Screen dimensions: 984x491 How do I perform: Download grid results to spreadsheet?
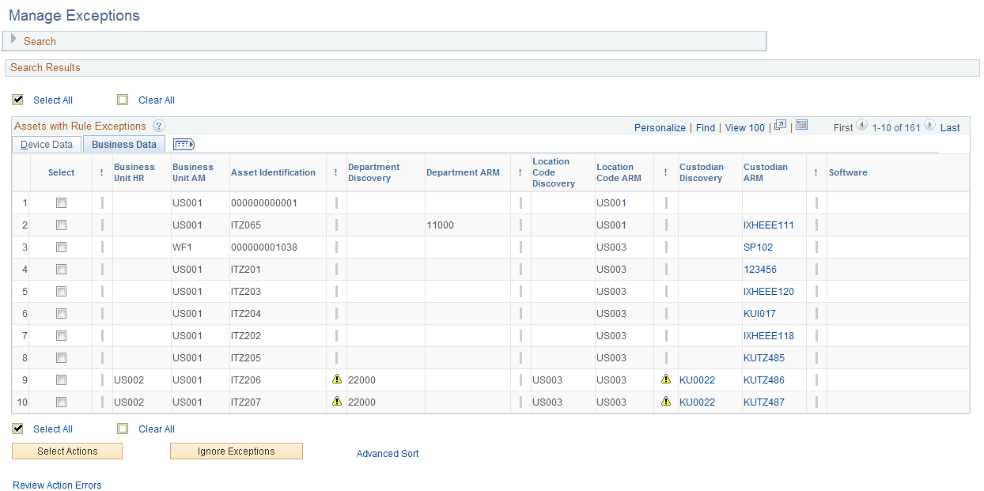pos(801,127)
